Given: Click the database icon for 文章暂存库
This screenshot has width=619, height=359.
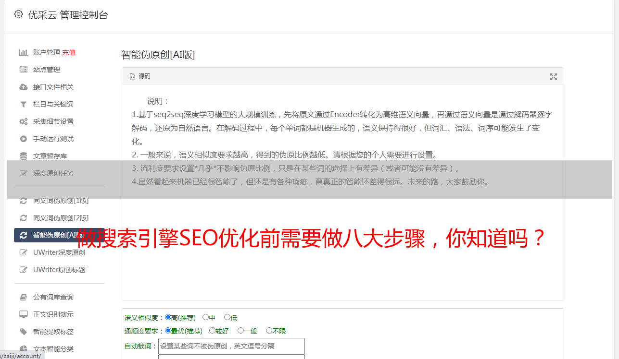Looking at the screenshot, I should [x=23, y=156].
